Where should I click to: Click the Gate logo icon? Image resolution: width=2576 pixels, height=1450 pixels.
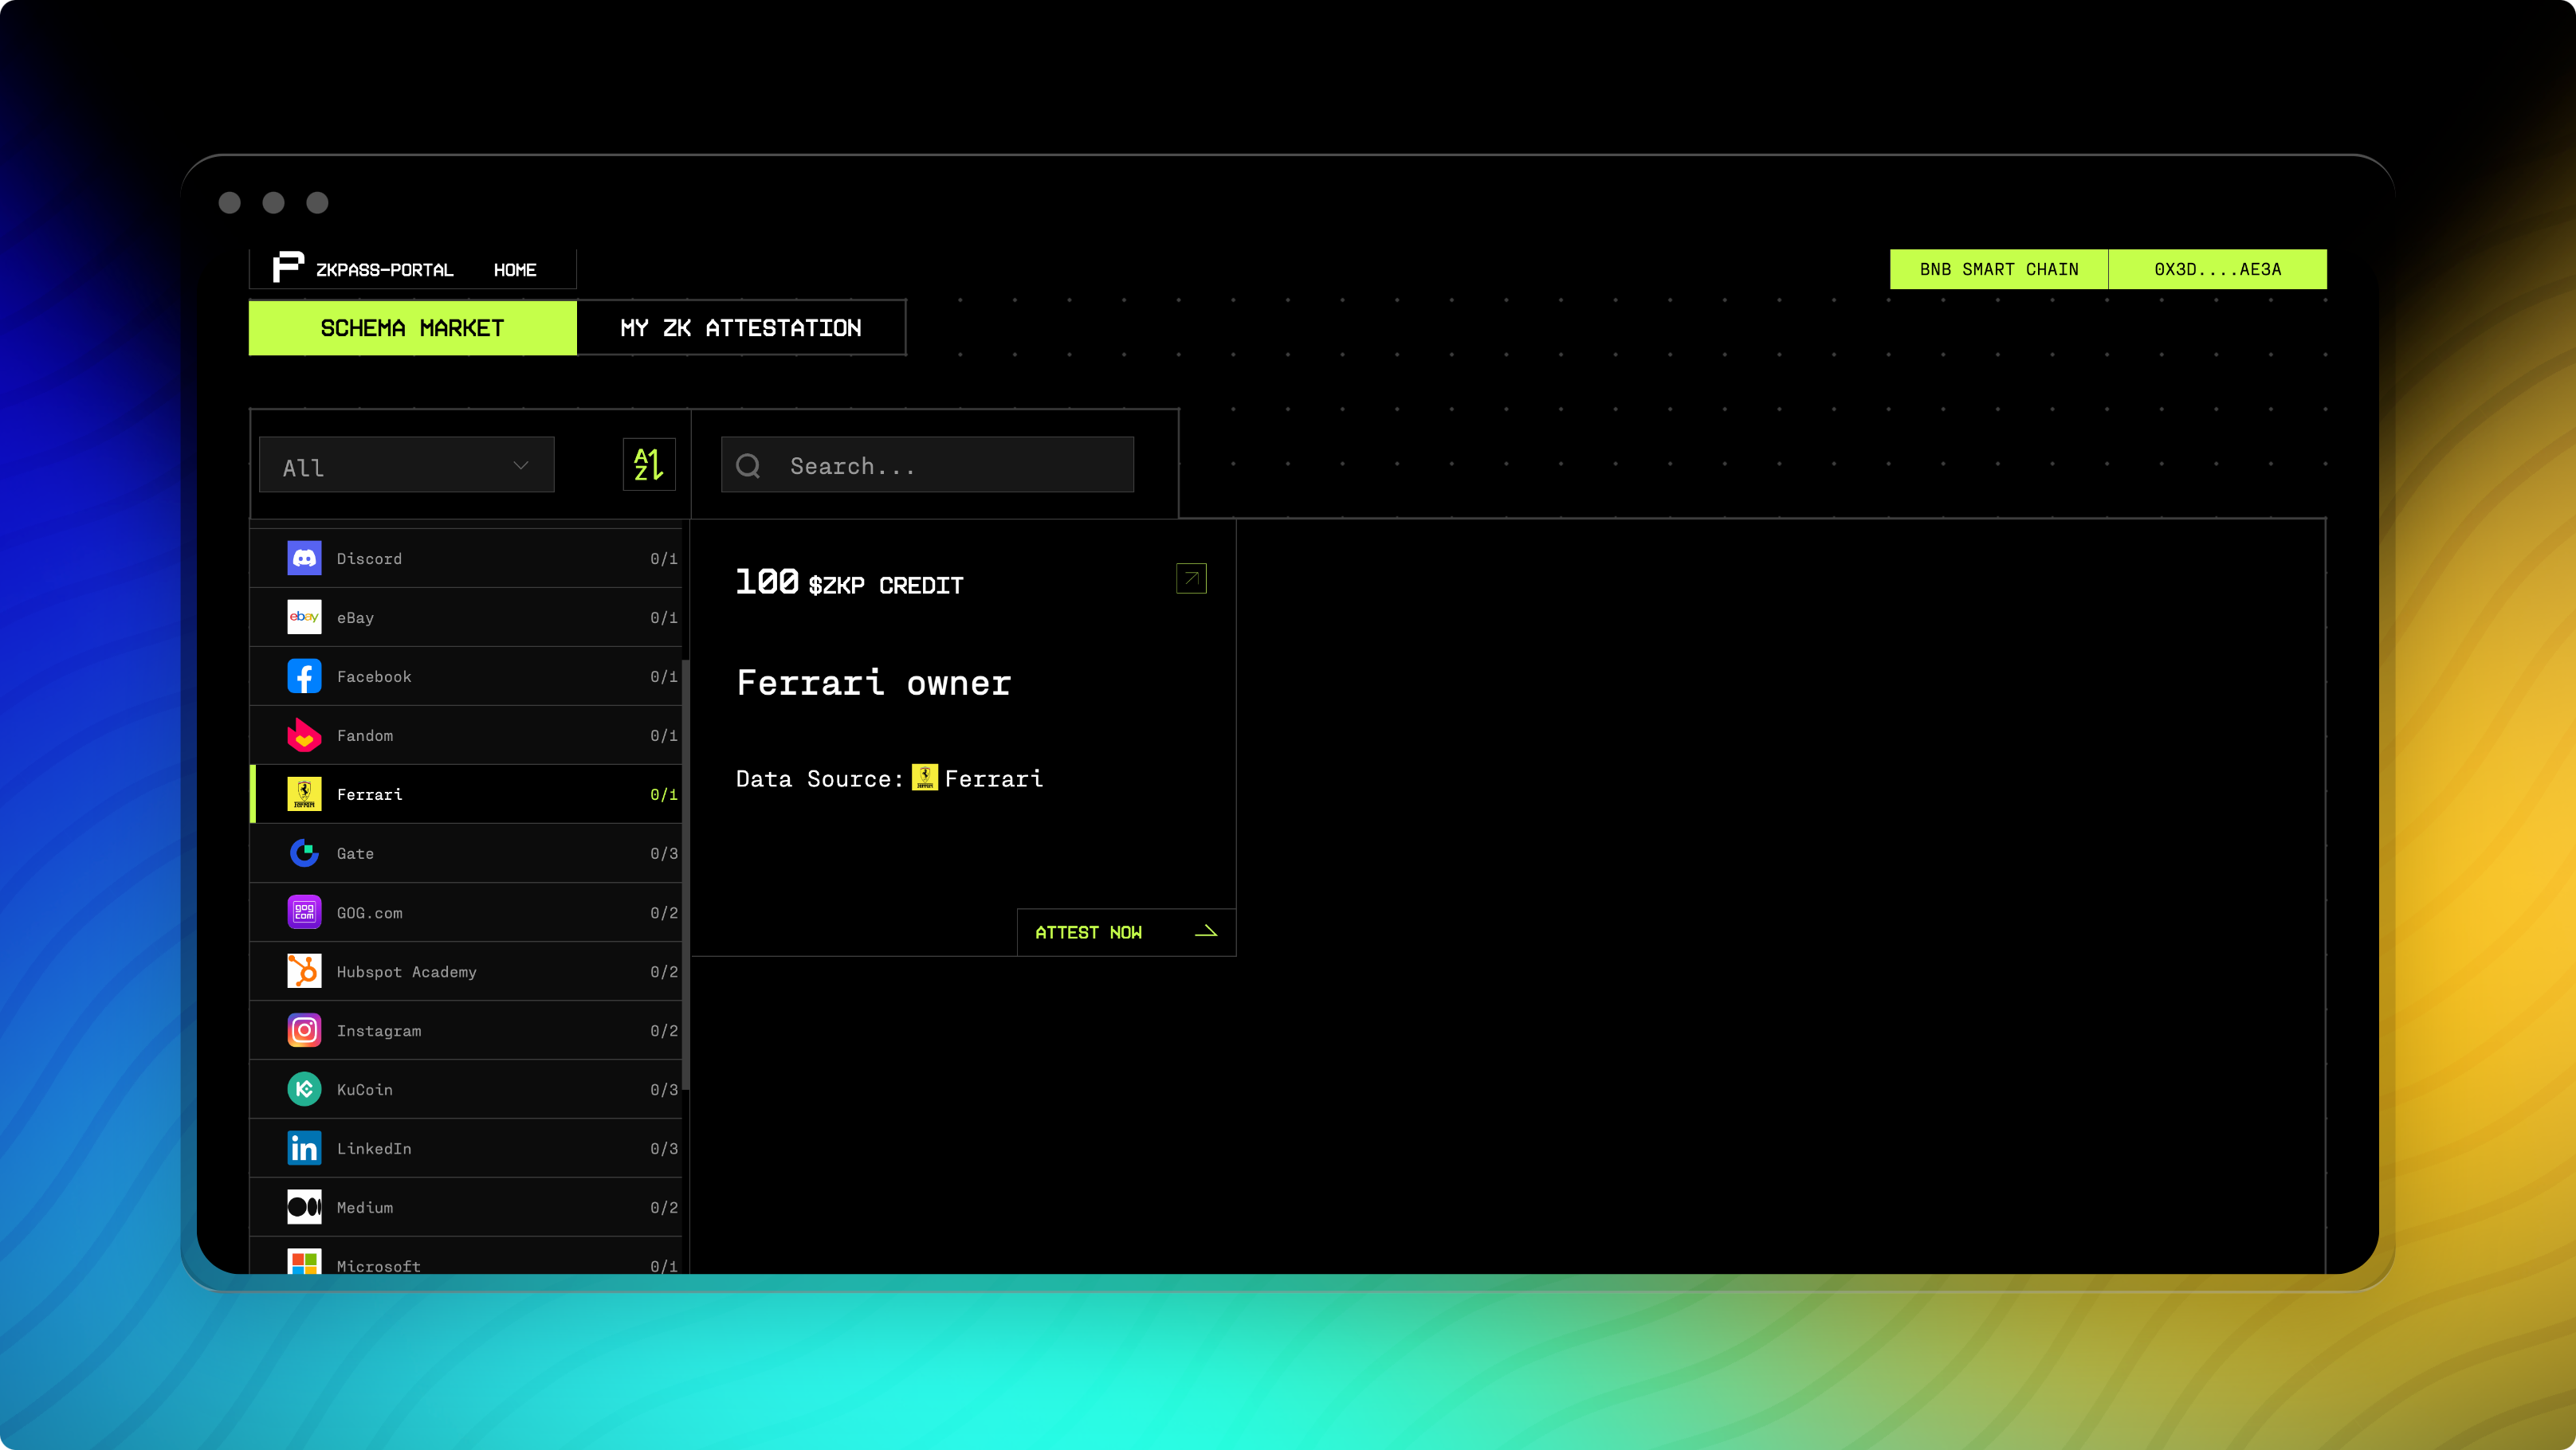click(x=304, y=852)
